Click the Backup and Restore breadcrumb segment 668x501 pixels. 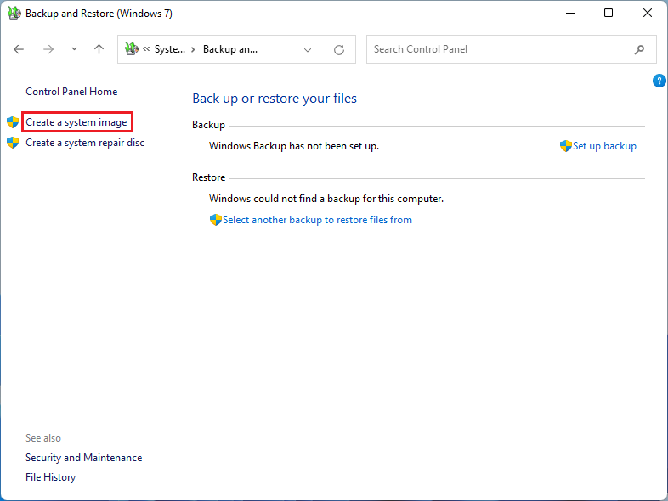point(229,49)
